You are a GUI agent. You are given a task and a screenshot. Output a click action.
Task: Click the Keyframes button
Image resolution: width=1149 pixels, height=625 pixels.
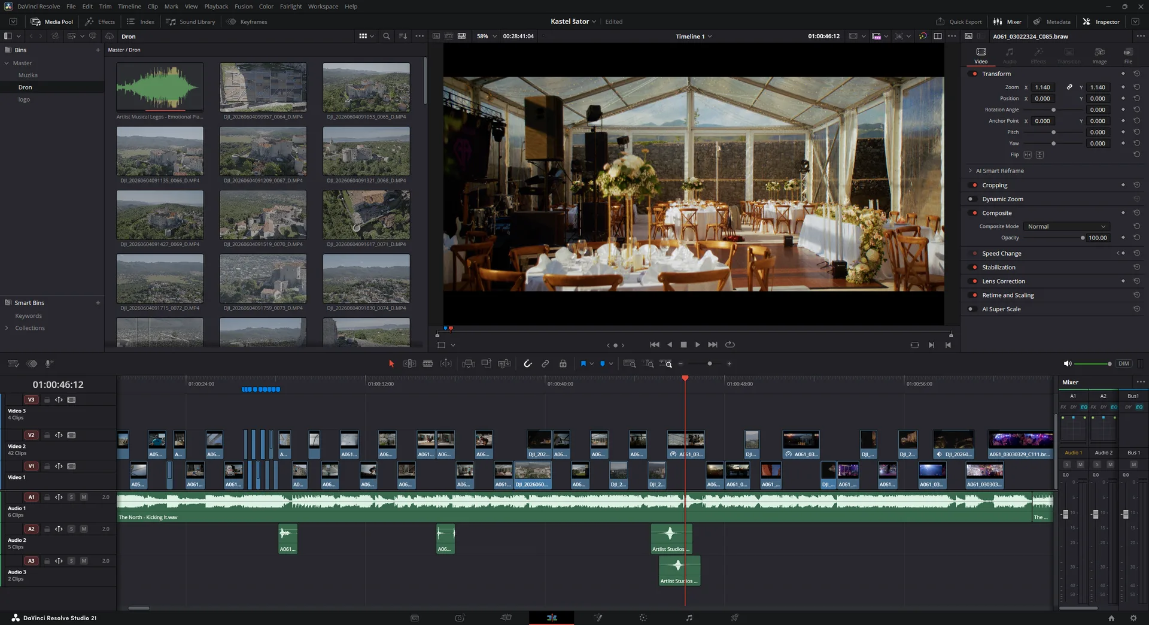click(247, 22)
